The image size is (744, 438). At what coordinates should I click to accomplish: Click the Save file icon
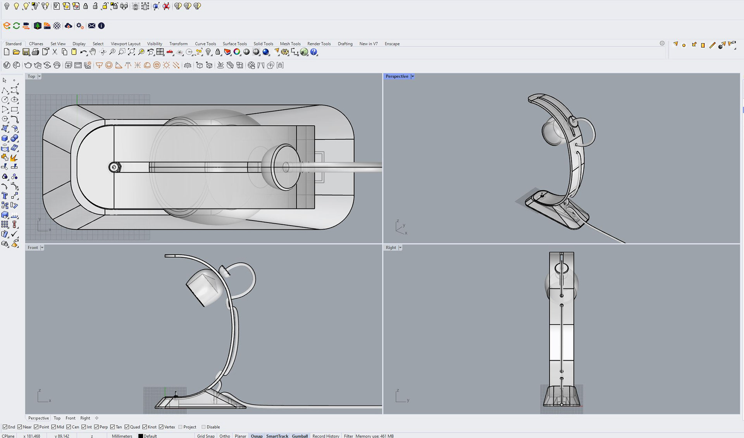(x=26, y=52)
